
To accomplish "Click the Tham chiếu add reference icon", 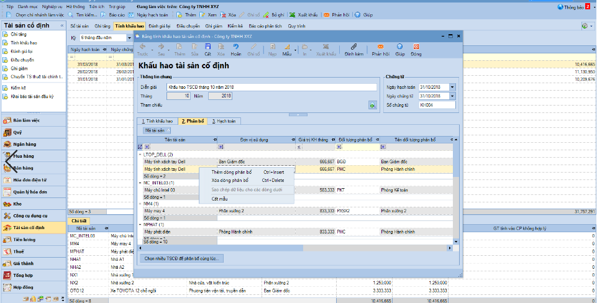I will (372, 106).
